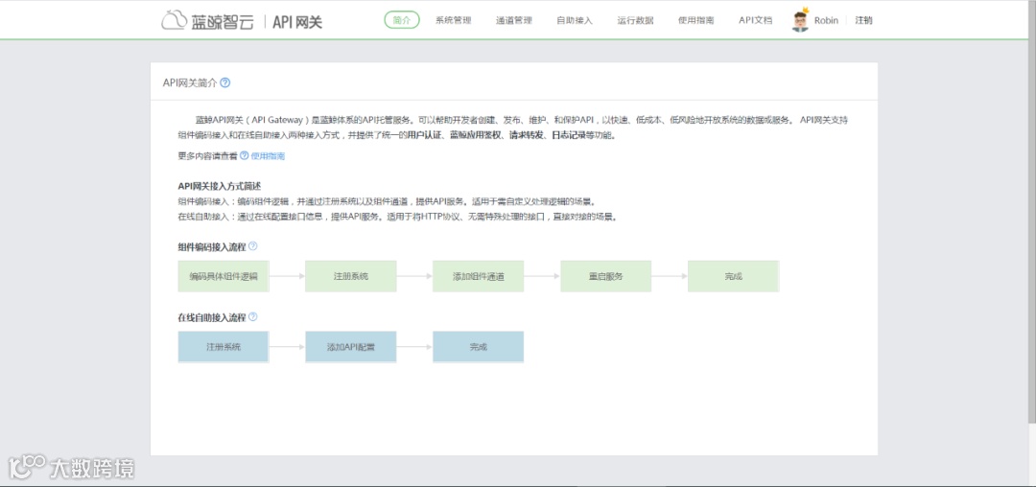Viewport: 1036px width, 487px height.
Task: Click the 蓝鲸智云 cloud logo
Action: (209, 20)
